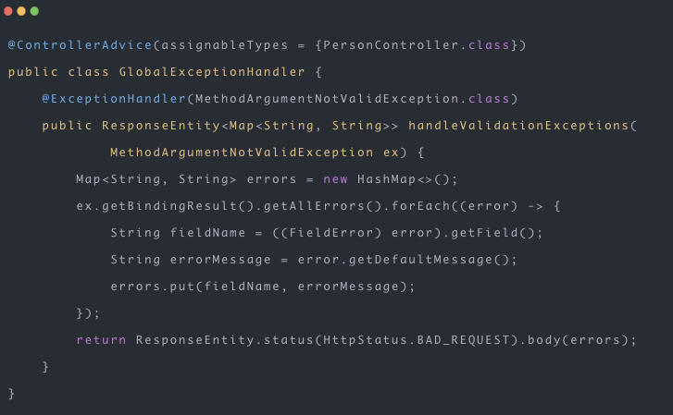The image size is (673, 415).
Task: Click the return keyword
Action: click(102, 340)
